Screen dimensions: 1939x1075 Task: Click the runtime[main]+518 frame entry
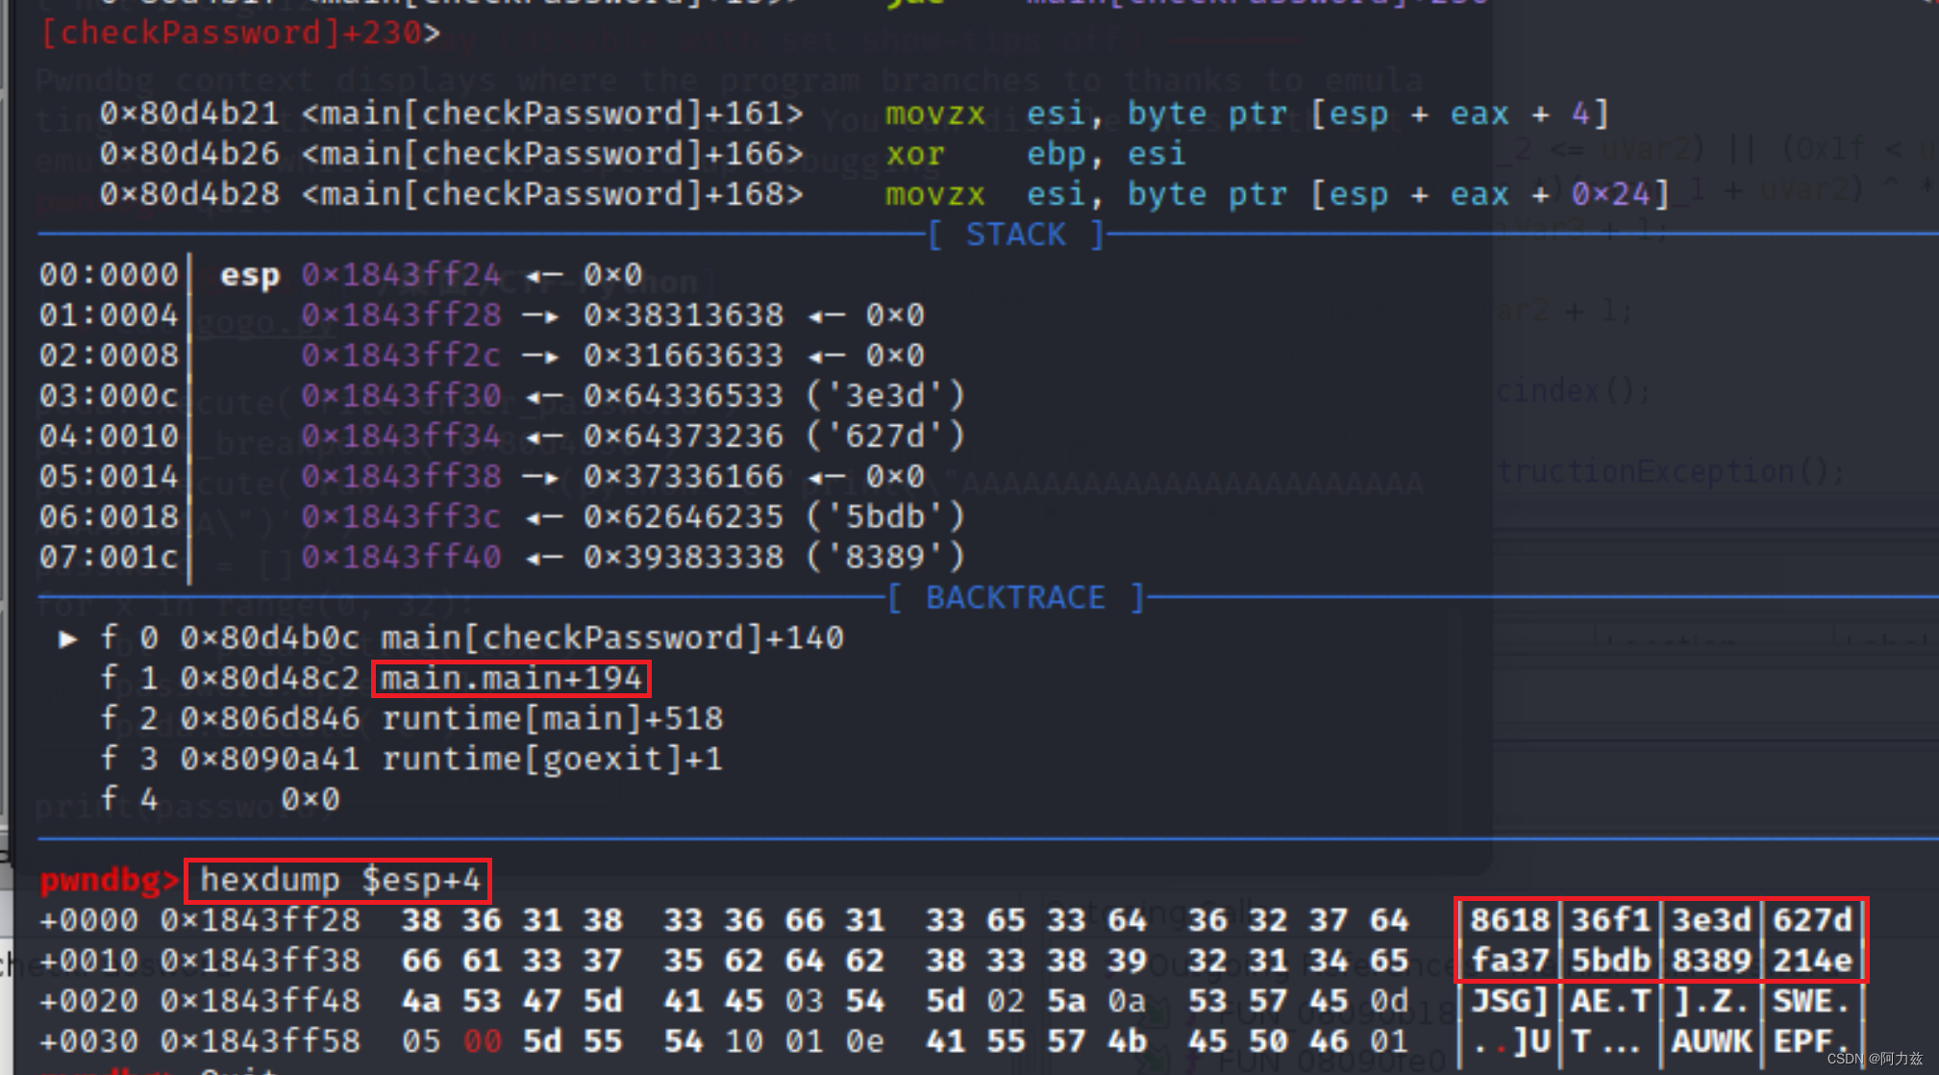pyautogui.click(x=553, y=719)
